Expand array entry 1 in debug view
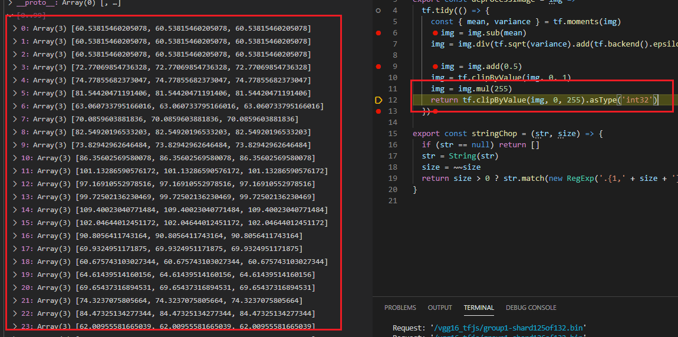Screen dimensions: 678x337 click(15, 41)
